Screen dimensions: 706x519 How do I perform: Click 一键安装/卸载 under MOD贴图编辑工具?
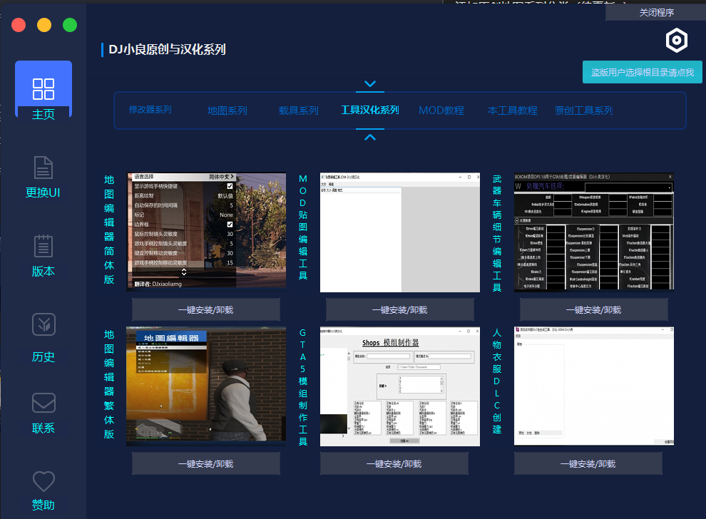point(399,310)
